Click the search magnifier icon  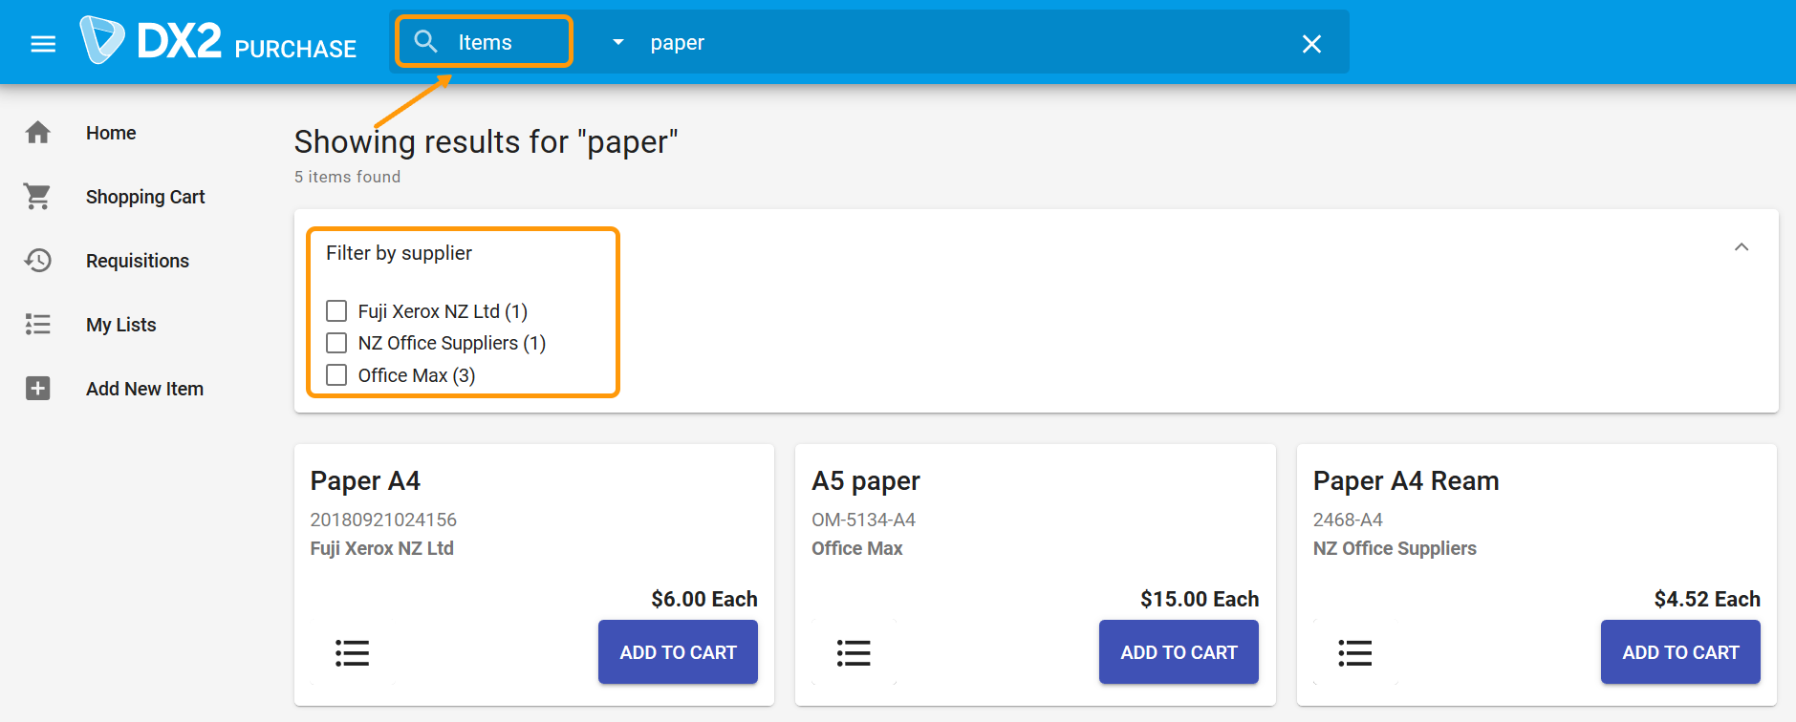click(x=425, y=42)
